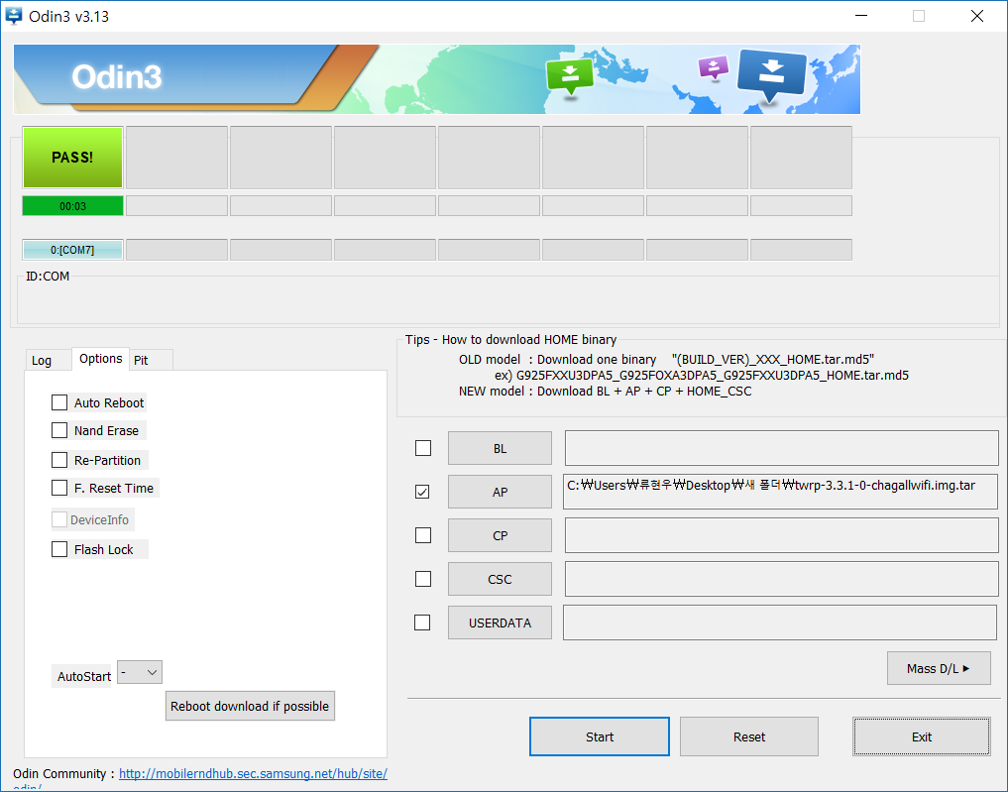The height and width of the screenshot is (792, 1008).
Task: Click the OLD model tip line
Action: (x=667, y=360)
